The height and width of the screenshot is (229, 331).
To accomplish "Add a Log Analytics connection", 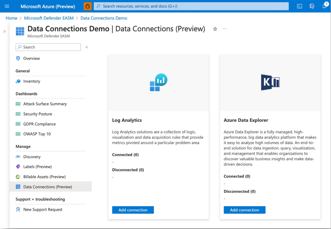I will [133, 210].
